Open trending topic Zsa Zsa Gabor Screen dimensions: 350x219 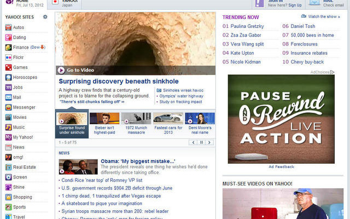click(x=246, y=35)
